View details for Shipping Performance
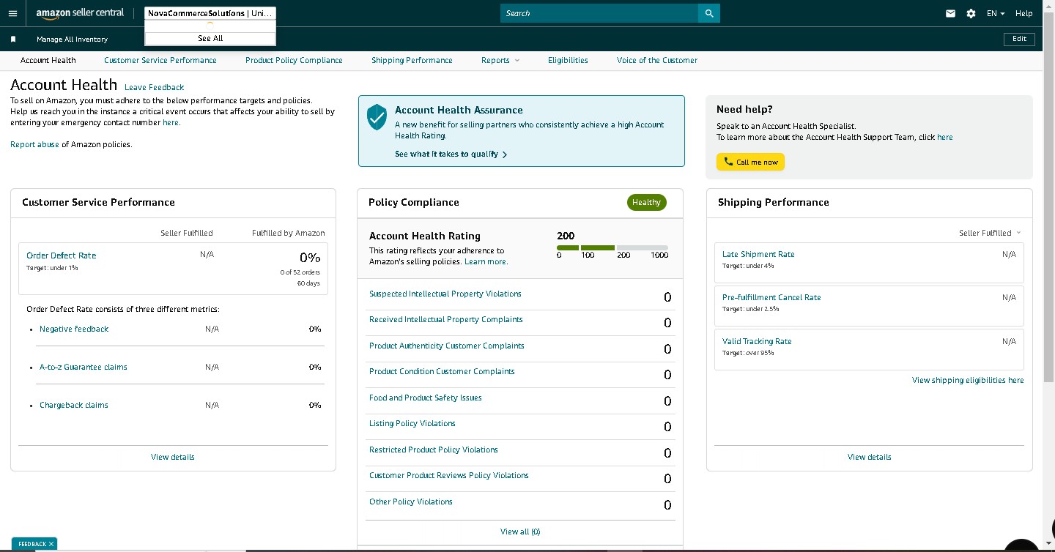 pos(870,457)
